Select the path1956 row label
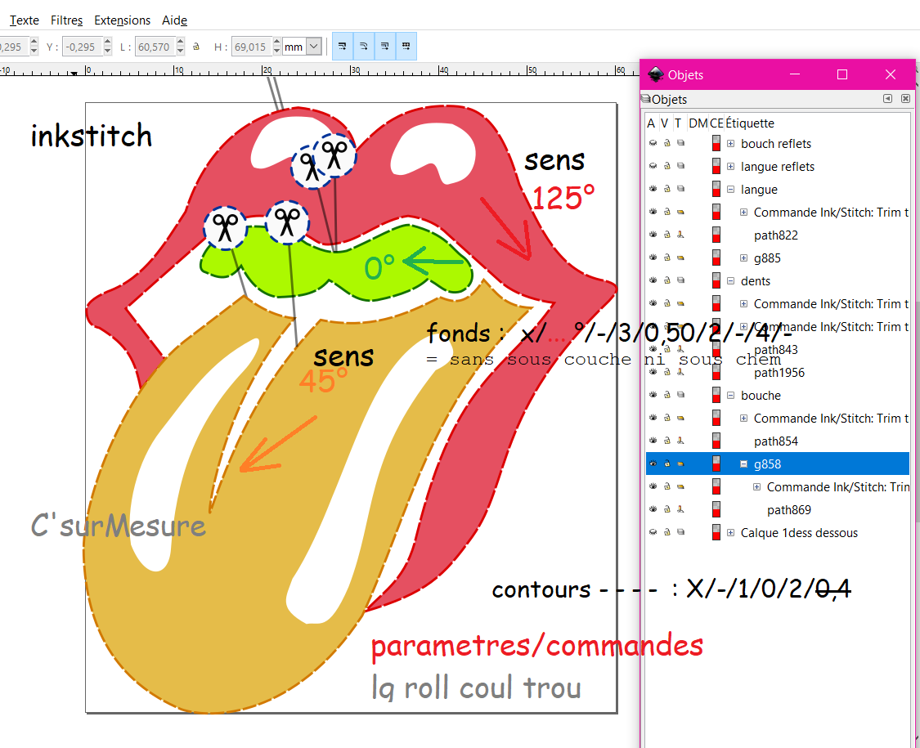Viewport: 920px width, 748px height. tap(779, 373)
